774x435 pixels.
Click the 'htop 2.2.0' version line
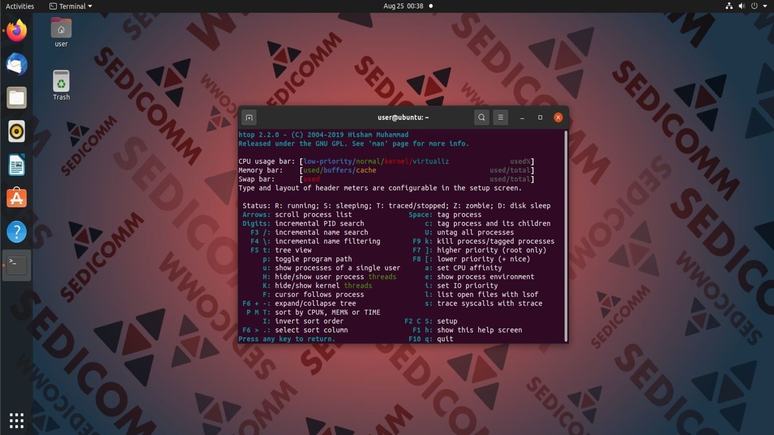323,135
